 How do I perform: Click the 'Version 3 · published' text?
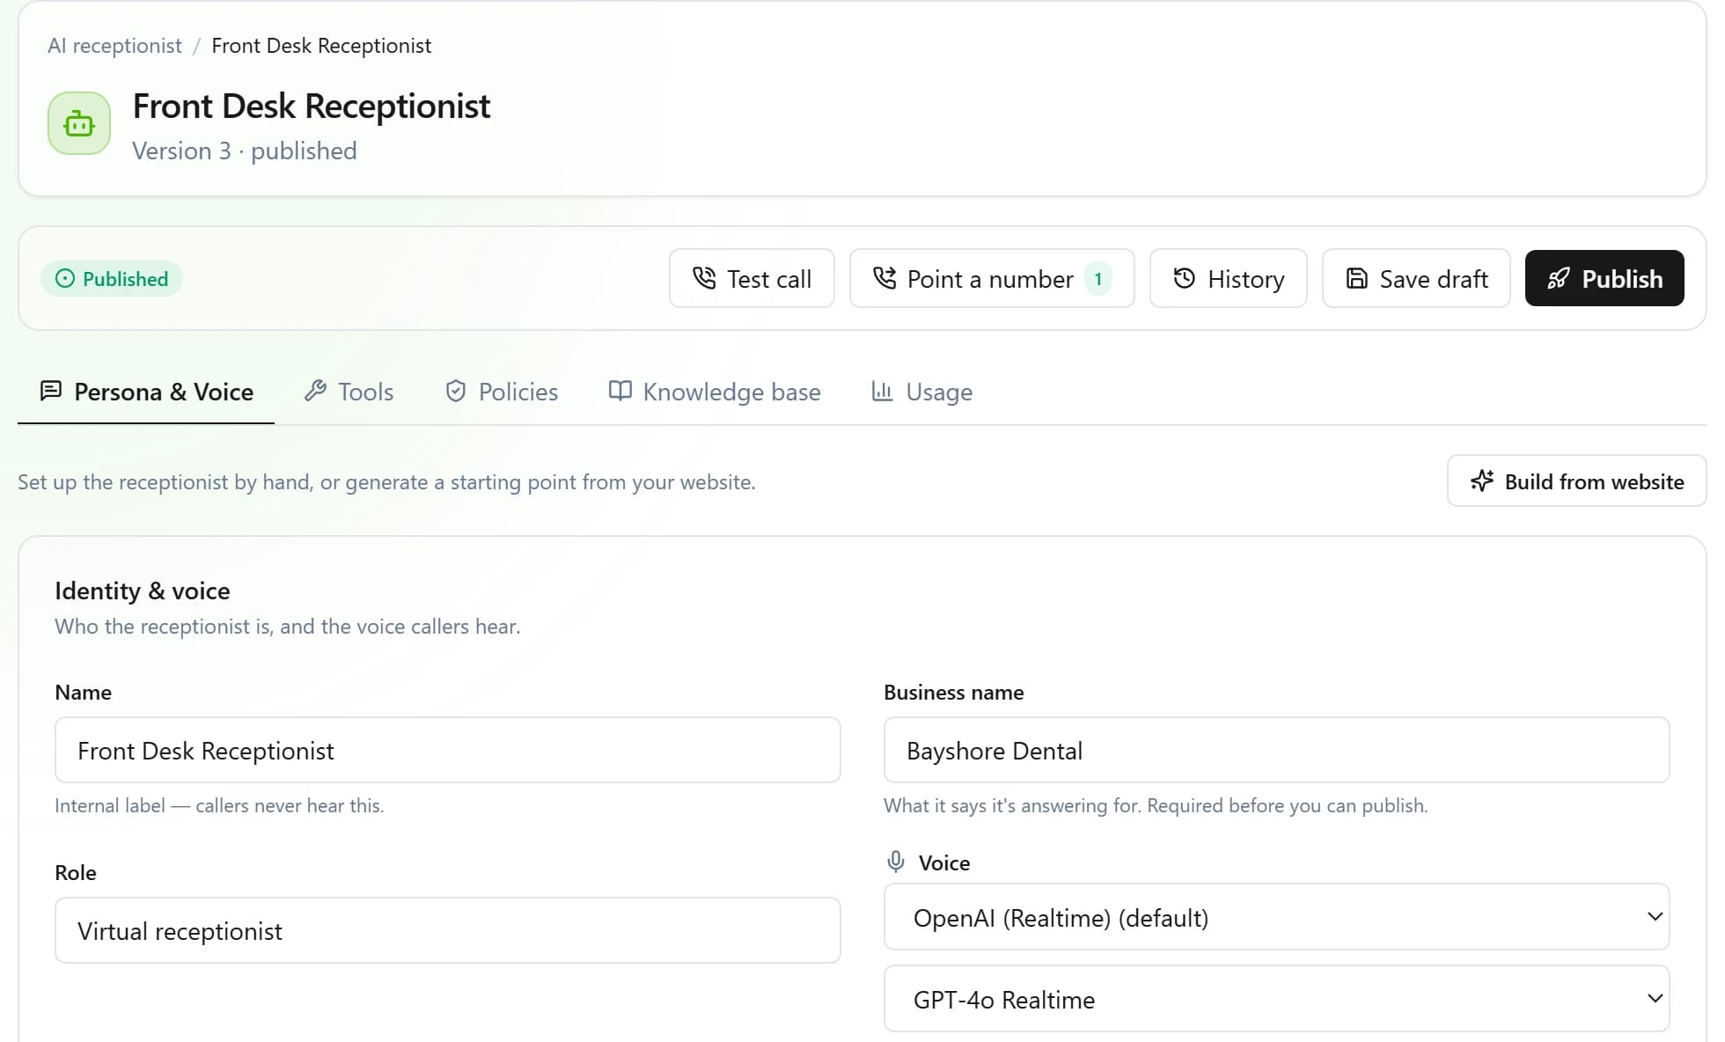[245, 150]
